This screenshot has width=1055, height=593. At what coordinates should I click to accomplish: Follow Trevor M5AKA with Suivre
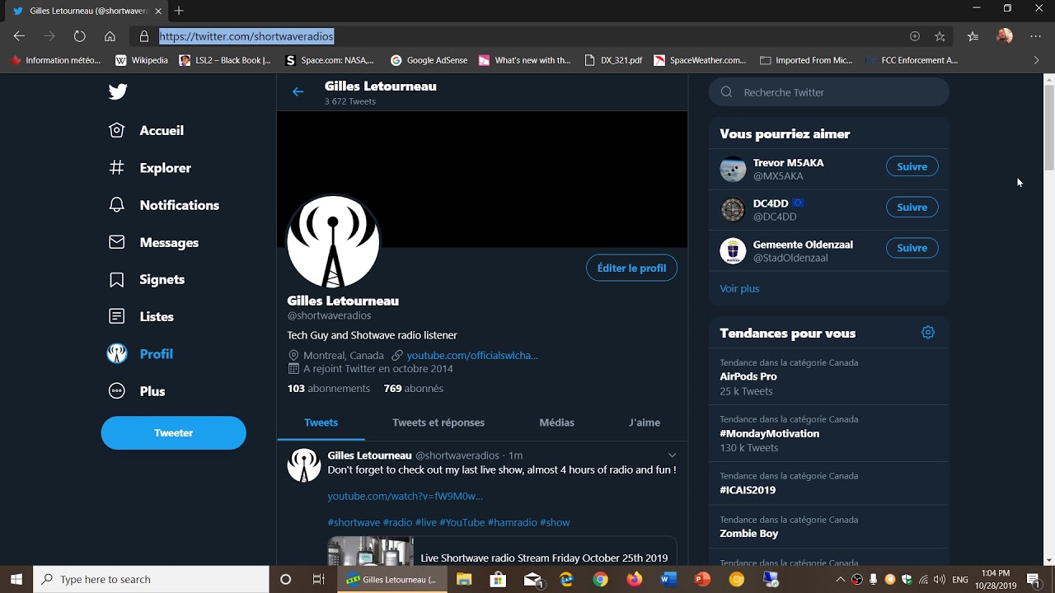912,166
